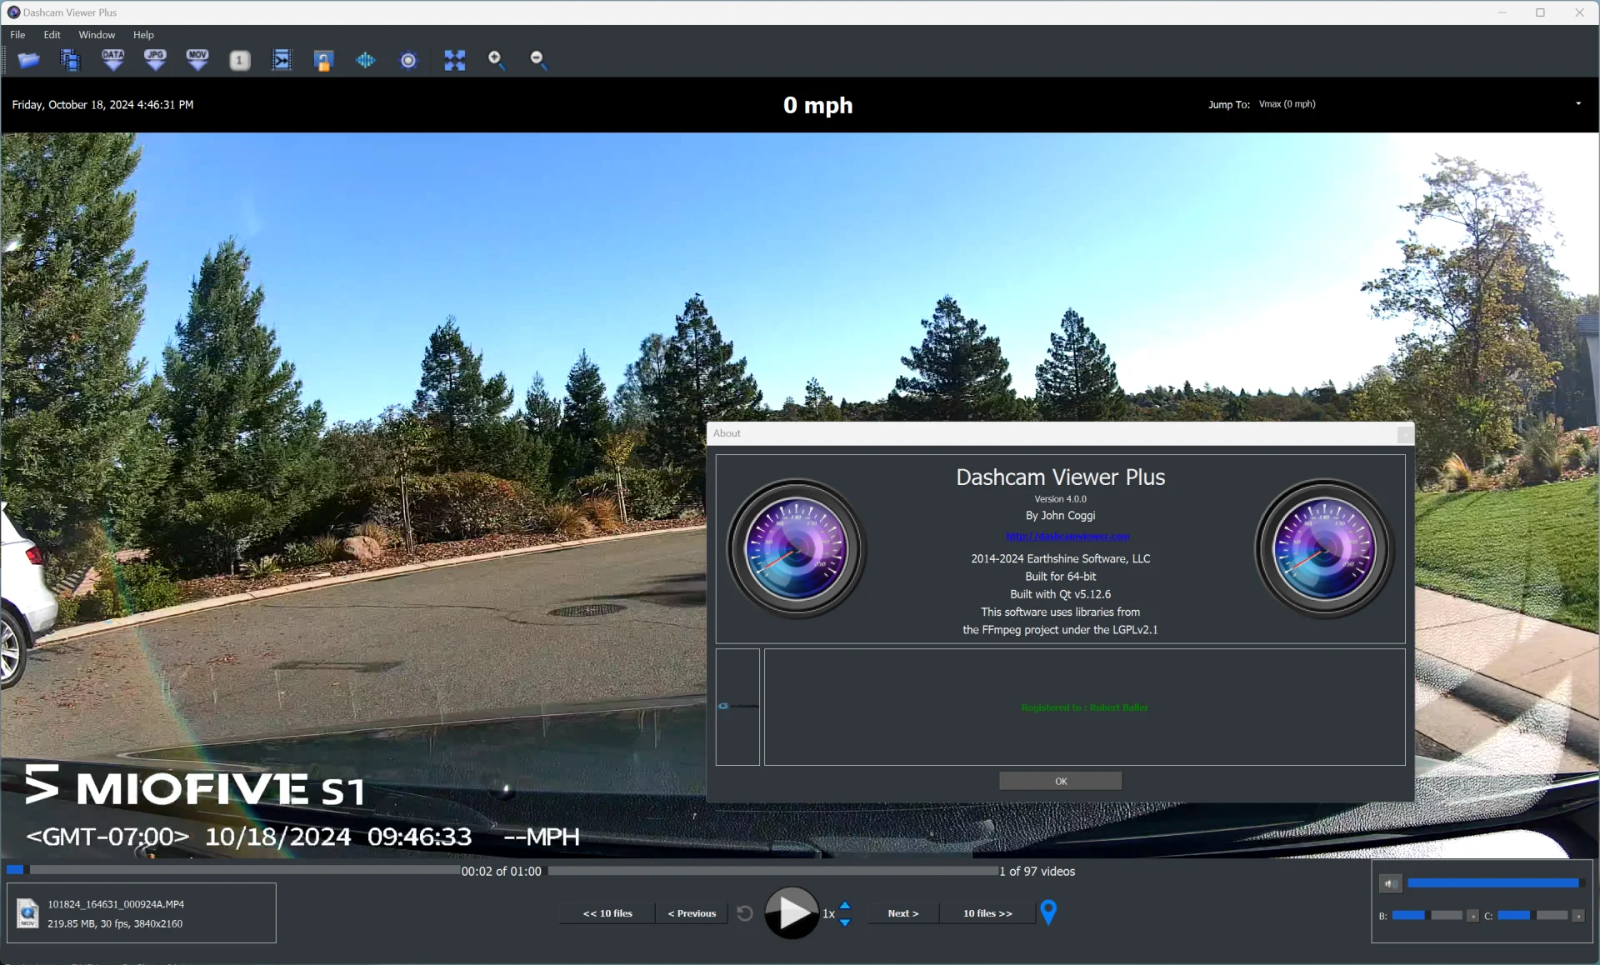Click the left speedometer logo in About dialog

pos(796,549)
